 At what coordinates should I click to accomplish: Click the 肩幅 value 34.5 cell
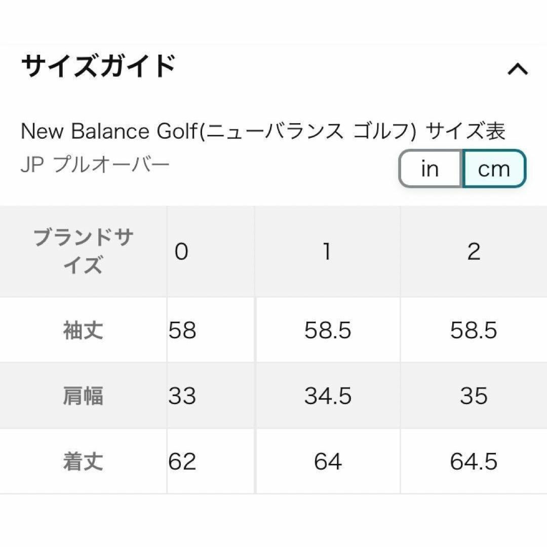pyautogui.click(x=328, y=396)
